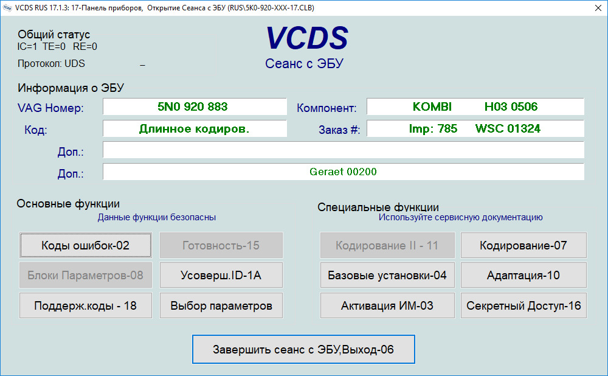Open Коды ошибок-02 fault codes
Viewport: 608px width, 376px height.
(85, 245)
